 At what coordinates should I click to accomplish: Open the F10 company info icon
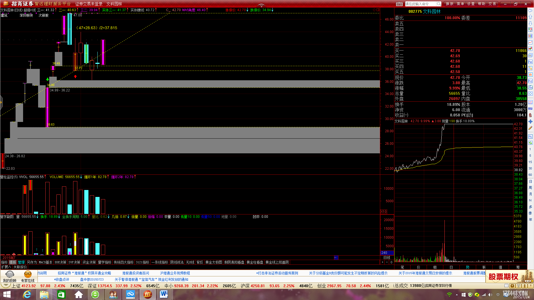click(x=530, y=62)
